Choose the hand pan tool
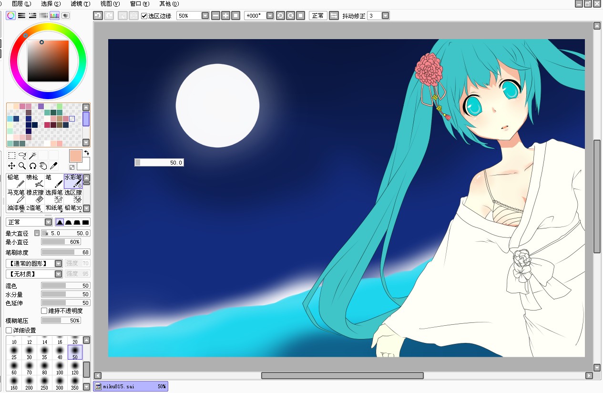 [43, 166]
